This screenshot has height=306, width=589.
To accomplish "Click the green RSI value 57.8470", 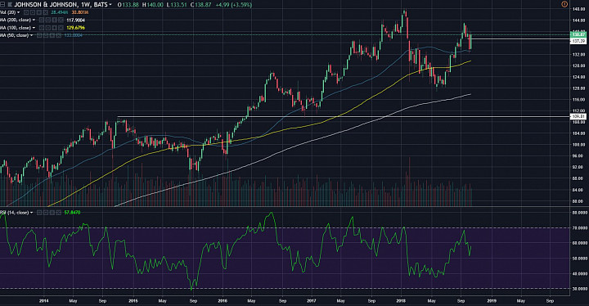I will pos(72,213).
